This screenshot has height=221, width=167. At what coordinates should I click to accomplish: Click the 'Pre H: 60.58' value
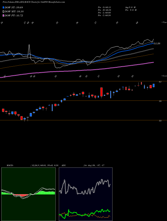tap(104, 10)
